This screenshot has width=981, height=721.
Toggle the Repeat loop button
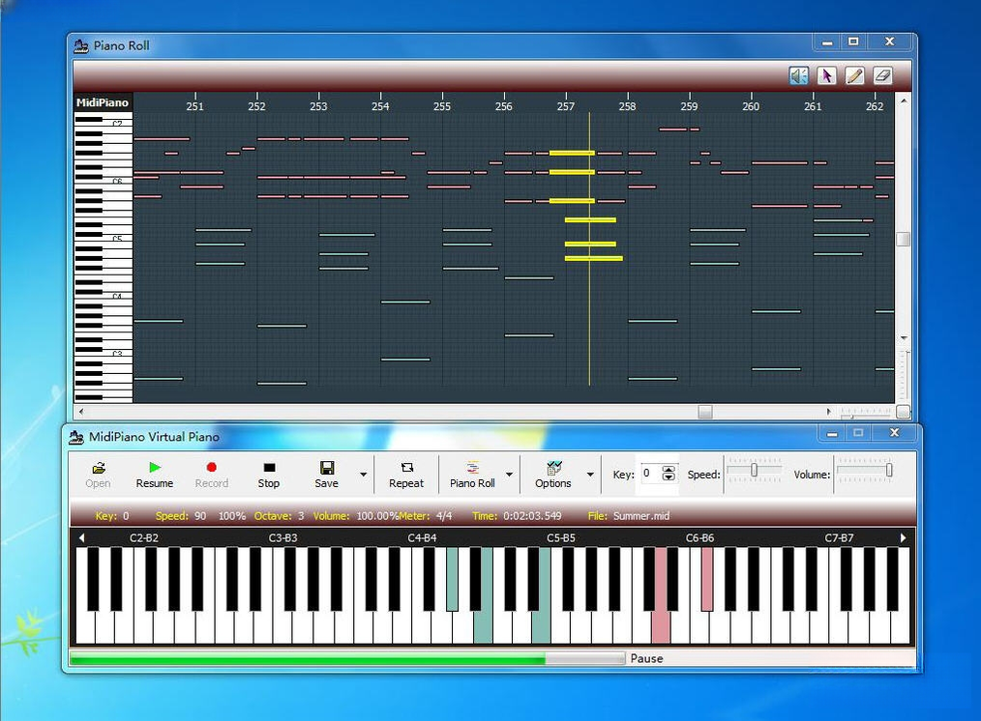point(406,475)
